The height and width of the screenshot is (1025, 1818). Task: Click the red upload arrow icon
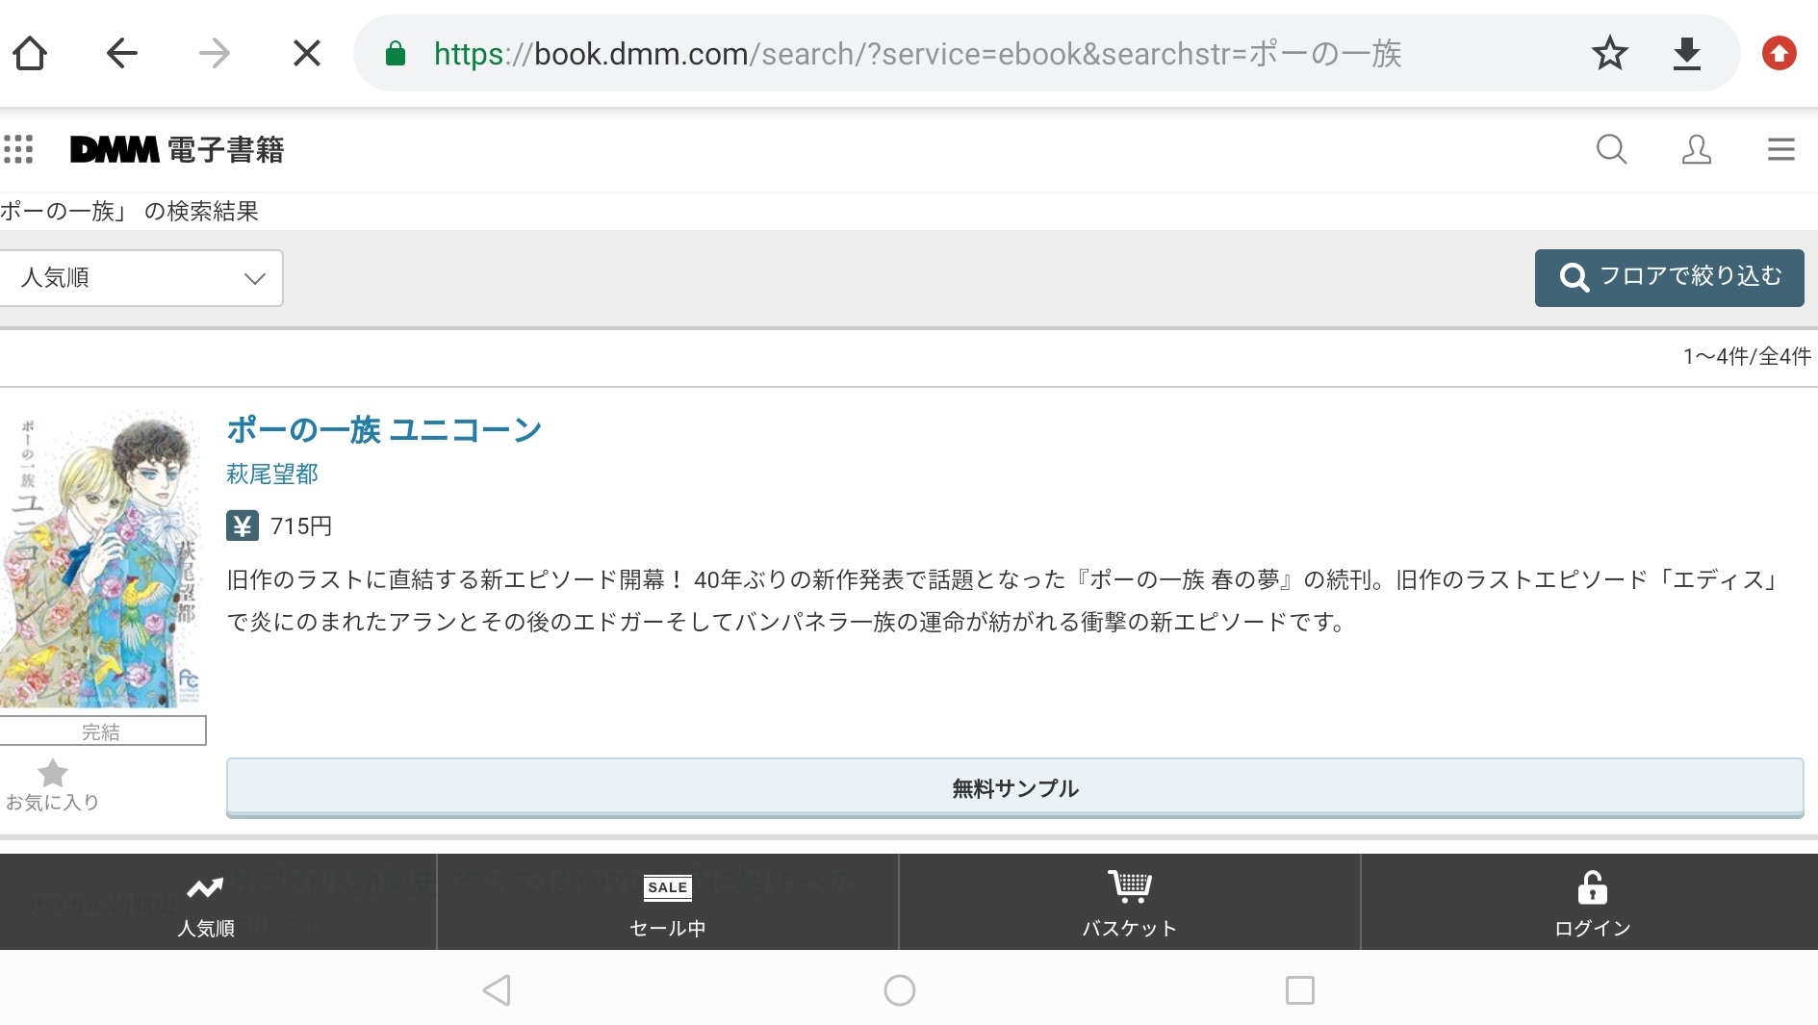[x=1779, y=53]
